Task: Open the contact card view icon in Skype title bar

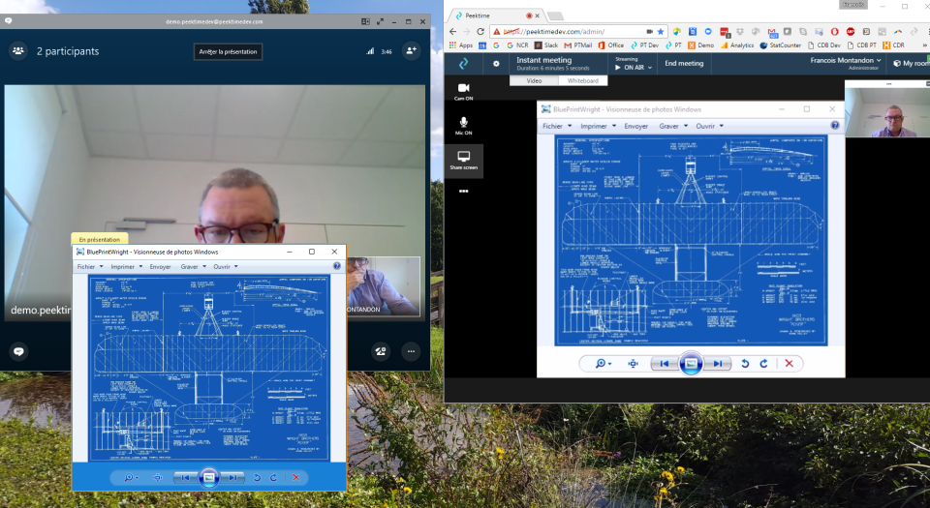Action: pyautogui.click(x=365, y=21)
